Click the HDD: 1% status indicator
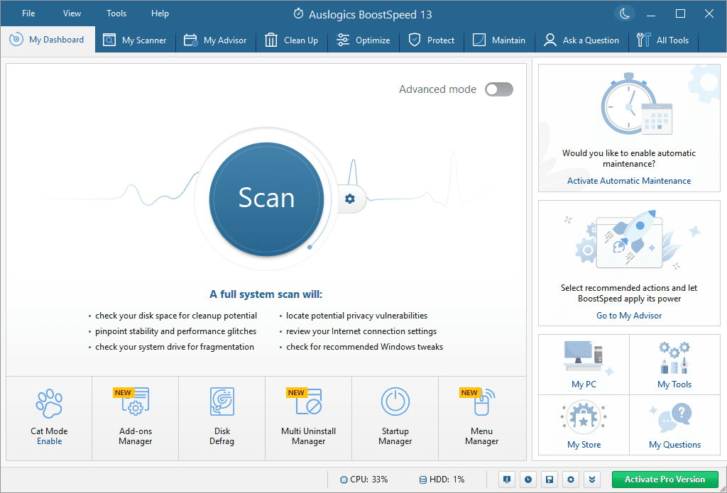The width and height of the screenshot is (727, 493). coord(442,480)
